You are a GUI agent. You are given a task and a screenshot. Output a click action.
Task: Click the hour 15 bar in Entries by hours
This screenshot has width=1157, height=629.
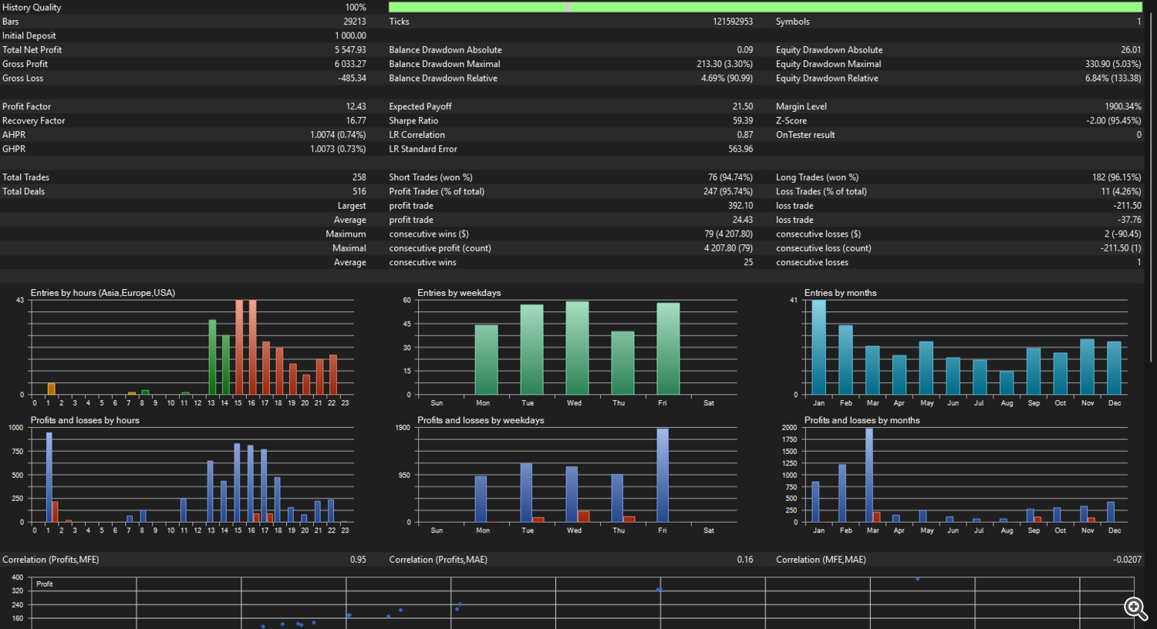pos(239,347)
